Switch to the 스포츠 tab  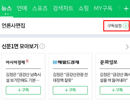click(40, 8)
